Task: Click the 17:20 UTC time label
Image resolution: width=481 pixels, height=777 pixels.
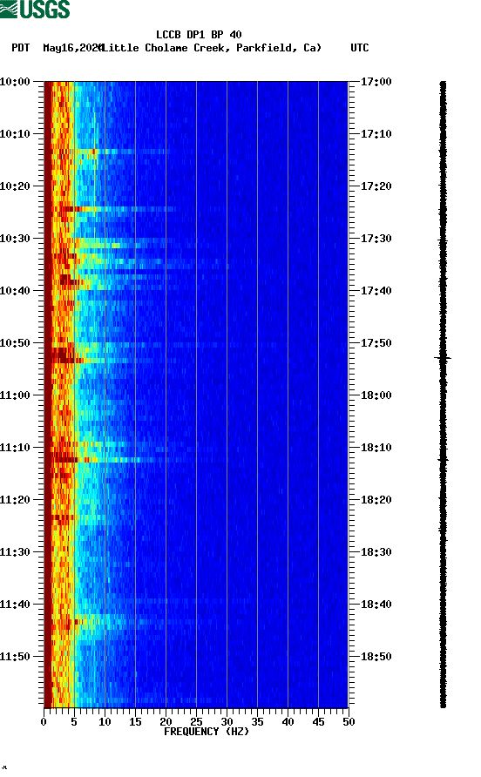Action: coord(376,186)
